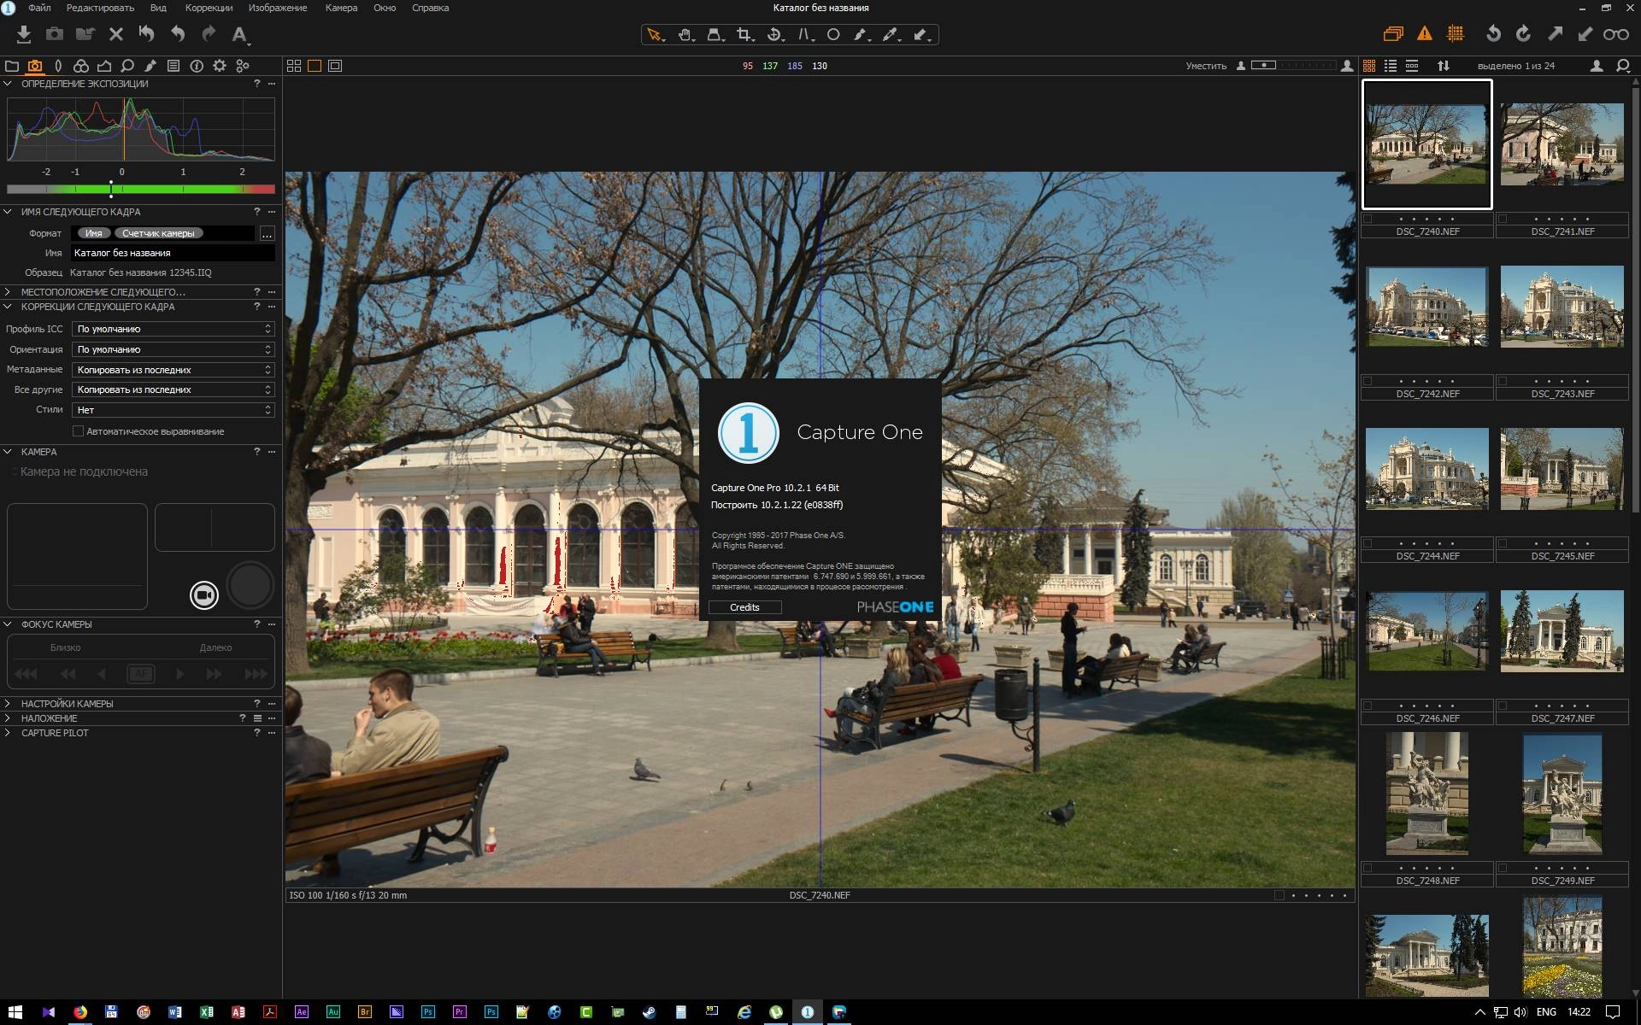Open the Изображение menu

pos(278,8)
